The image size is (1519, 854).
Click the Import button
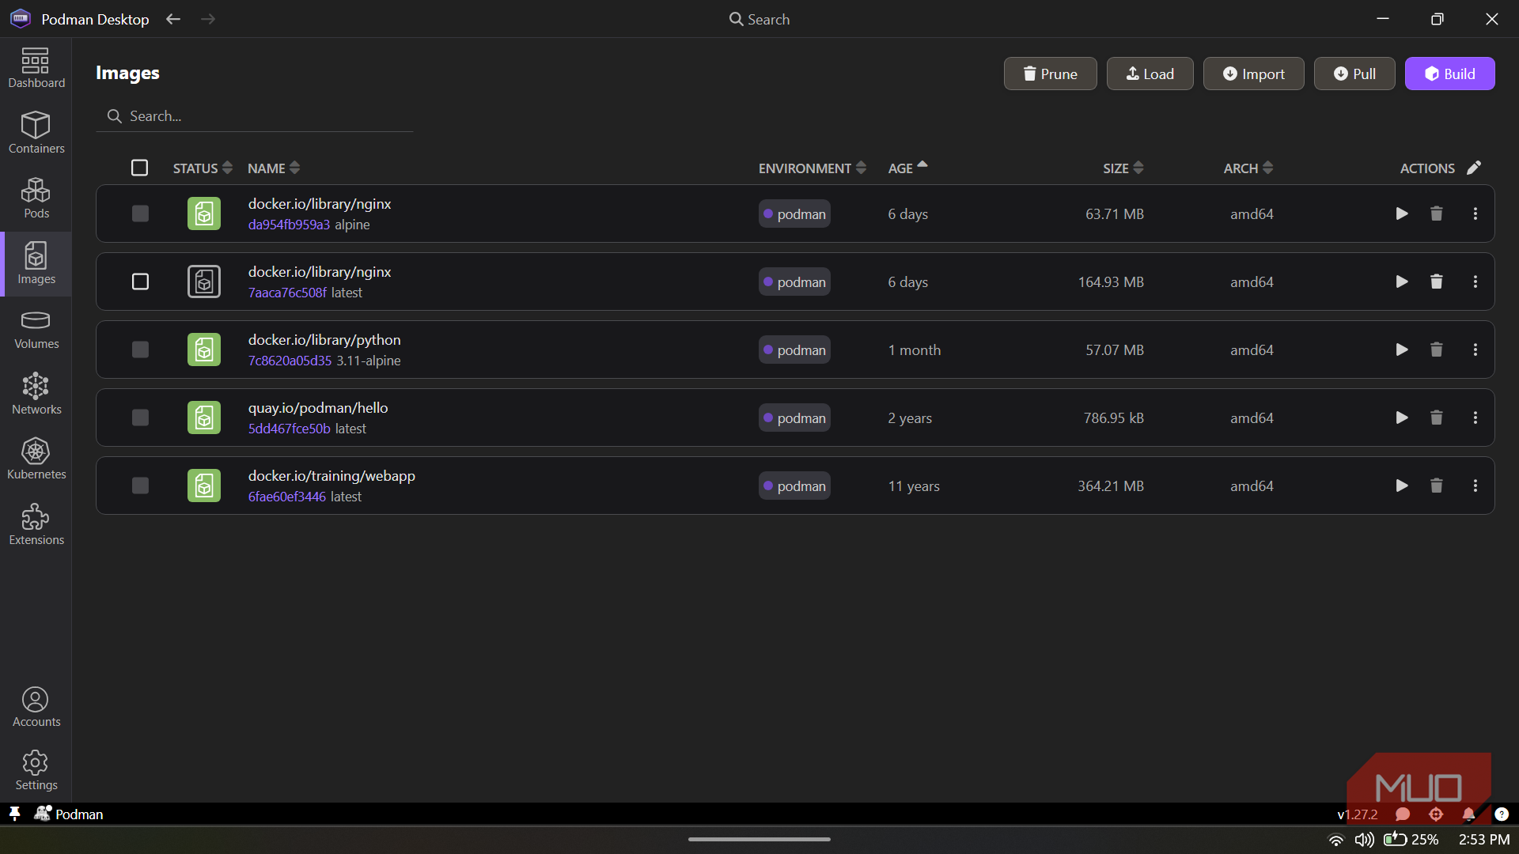[1253, 74]
